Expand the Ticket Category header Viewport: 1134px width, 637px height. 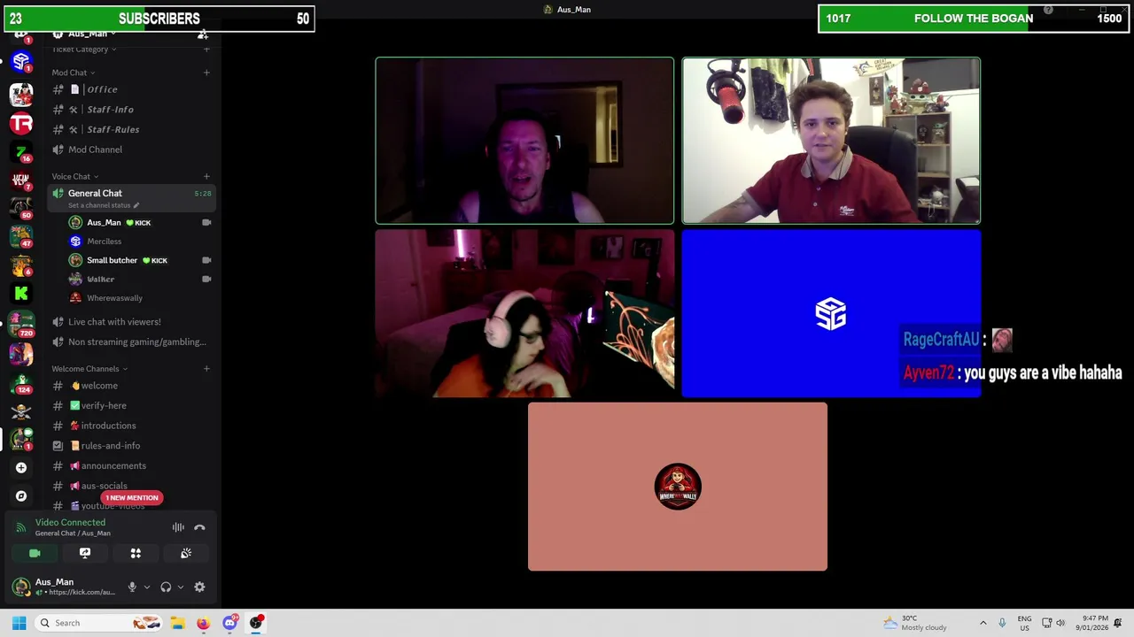point(84,50)
